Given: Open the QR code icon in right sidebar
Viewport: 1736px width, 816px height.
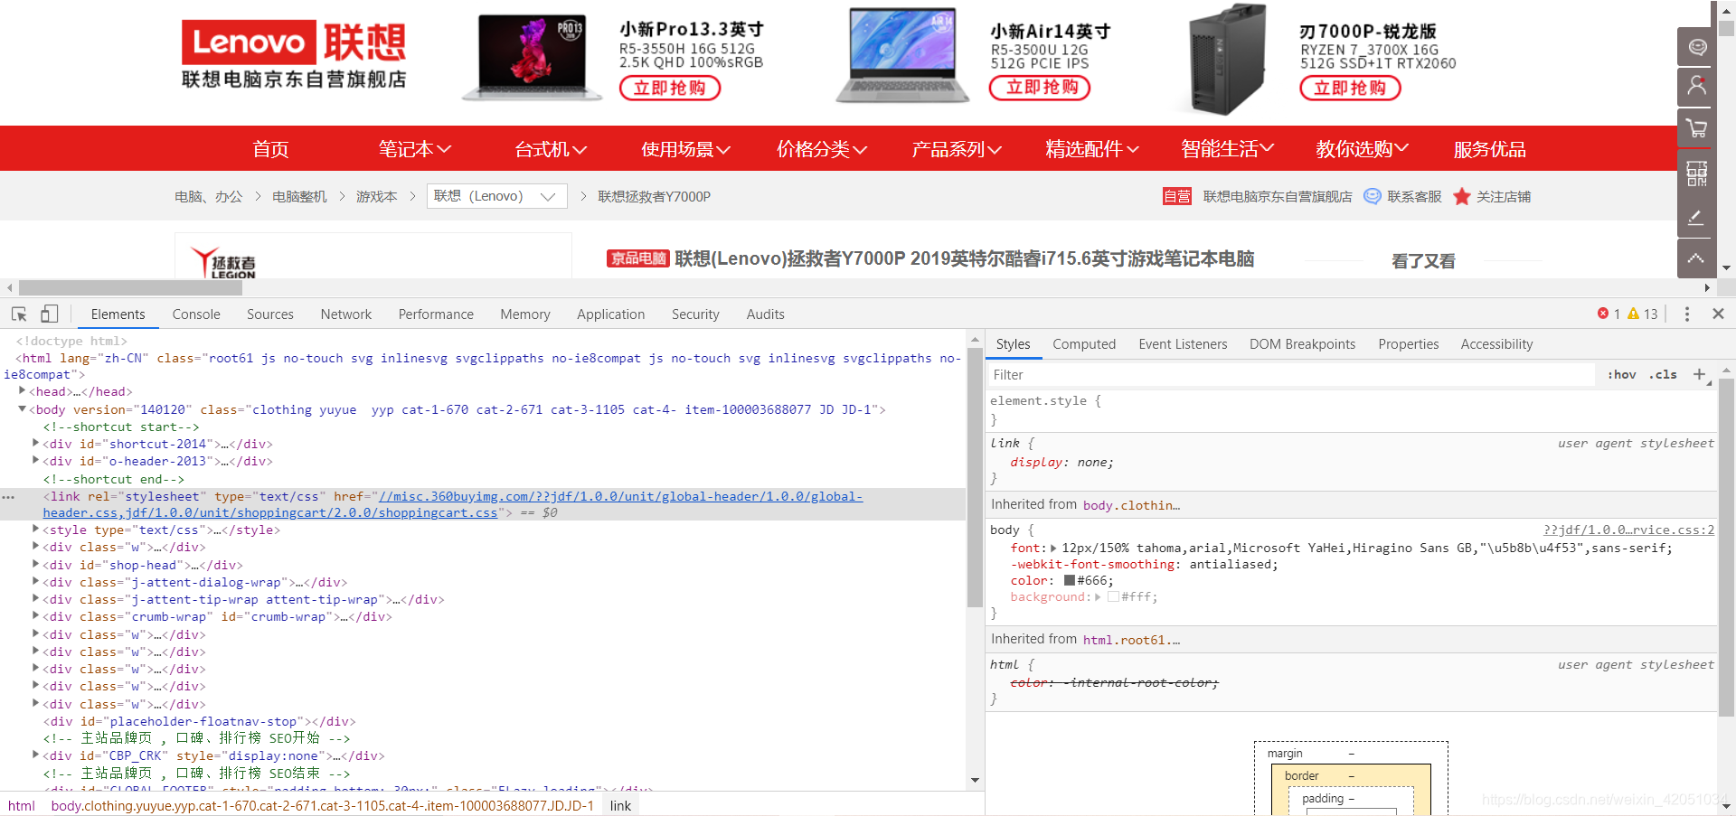Looking at the screenshot, I should point(1696,173).
